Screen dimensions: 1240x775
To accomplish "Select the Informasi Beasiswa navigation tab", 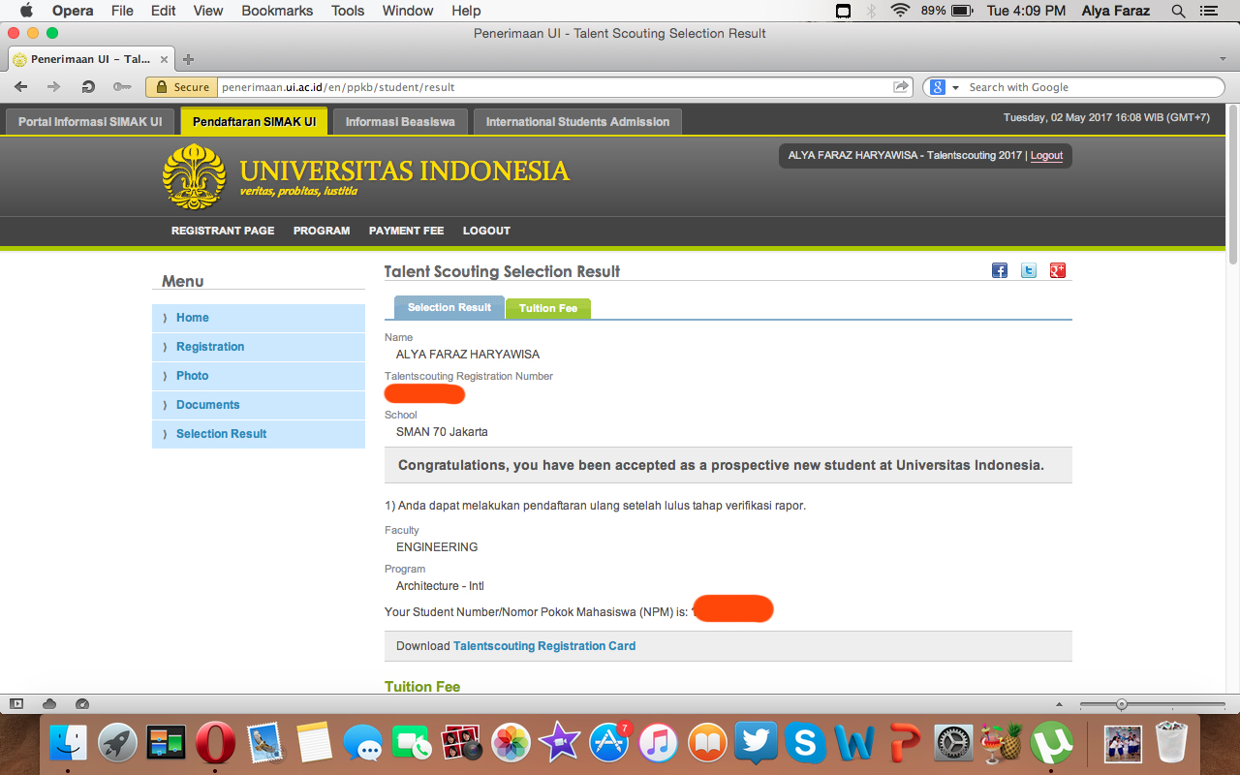I will [x=400, y=121].
